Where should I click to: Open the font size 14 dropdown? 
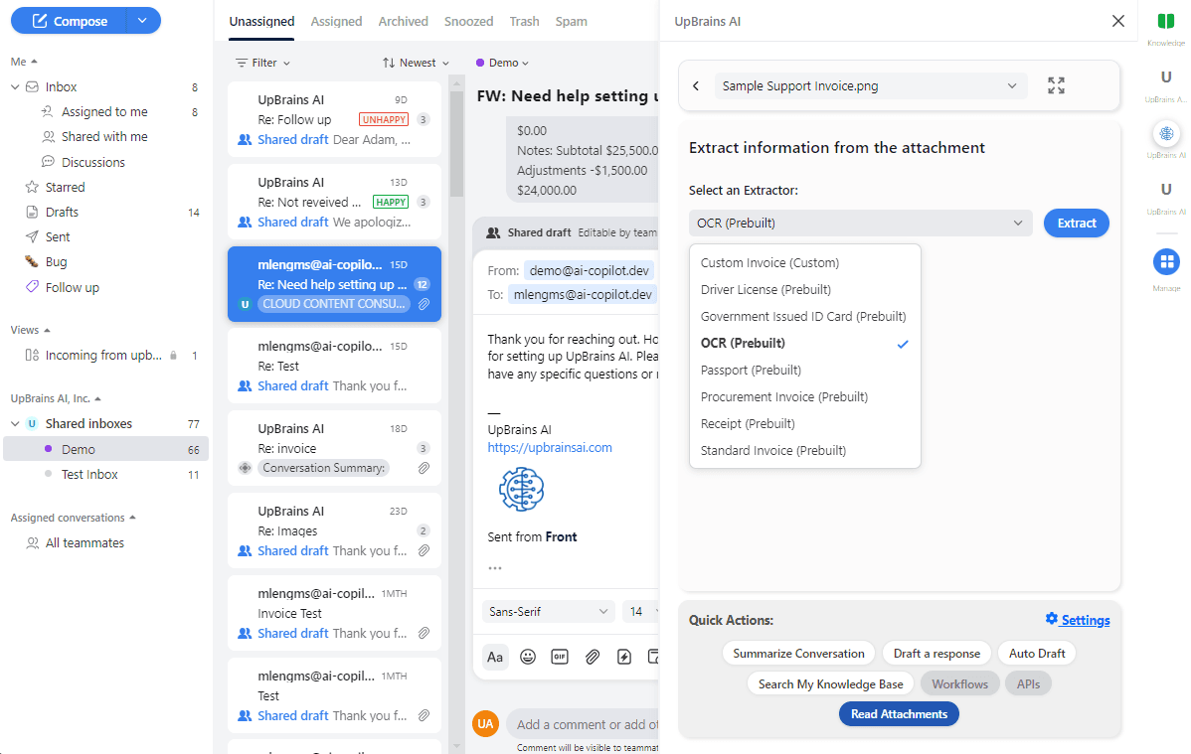click(x=640, y=611)
